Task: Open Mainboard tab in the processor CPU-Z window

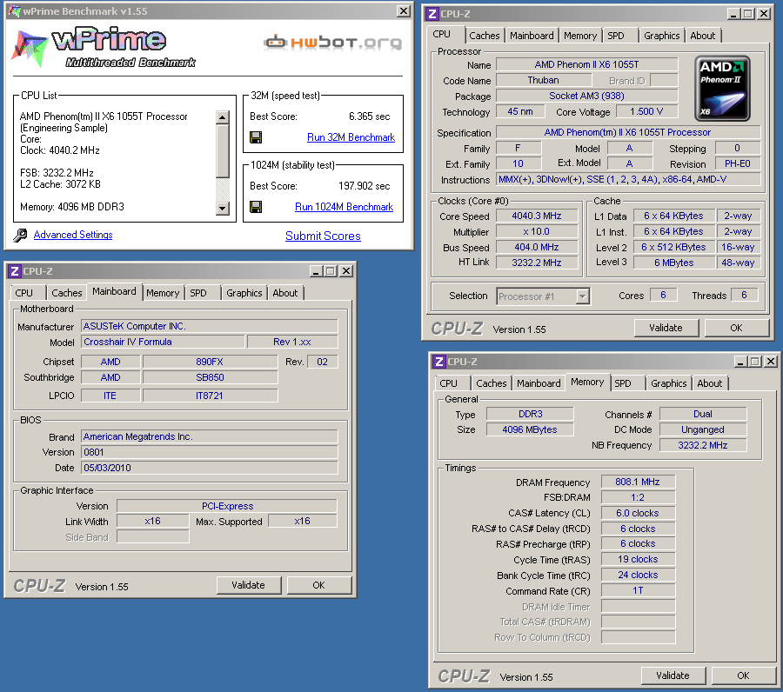Action: [532, 36]
